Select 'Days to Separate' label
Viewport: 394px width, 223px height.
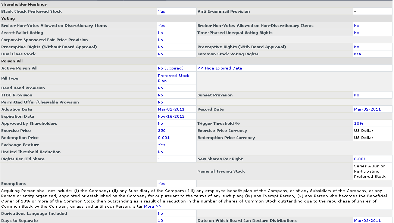coord(20,221)
